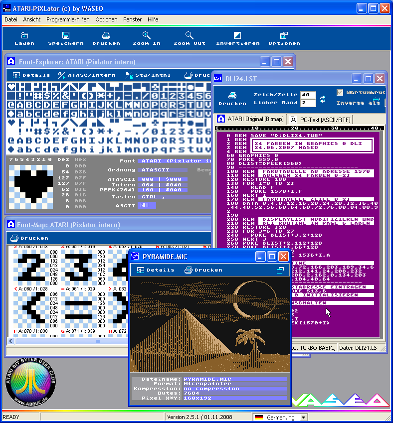393x423 pixels.
Task: Click the 'no compression' value
Action: (x=235, y=389)
